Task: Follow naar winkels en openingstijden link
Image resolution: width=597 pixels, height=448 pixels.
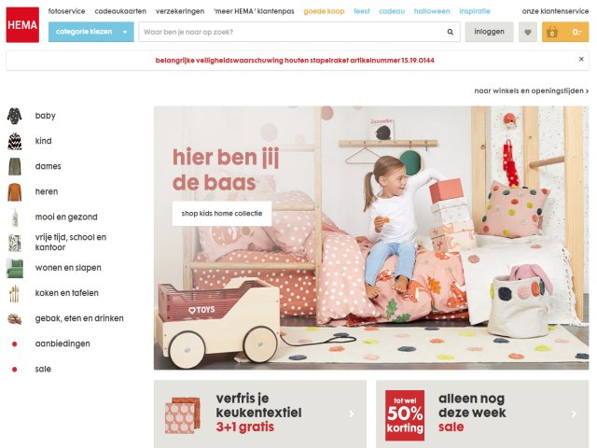Action: (532, 91)
